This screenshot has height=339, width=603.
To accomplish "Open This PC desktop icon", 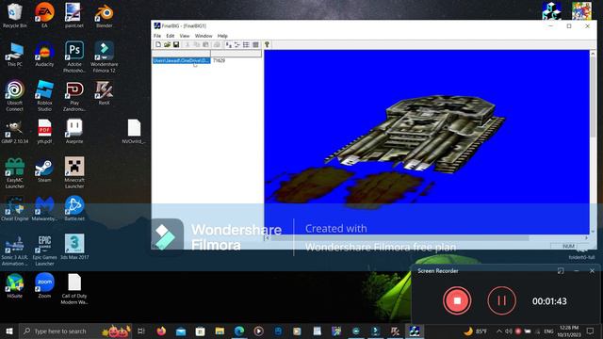I will (x=15, y=55).
